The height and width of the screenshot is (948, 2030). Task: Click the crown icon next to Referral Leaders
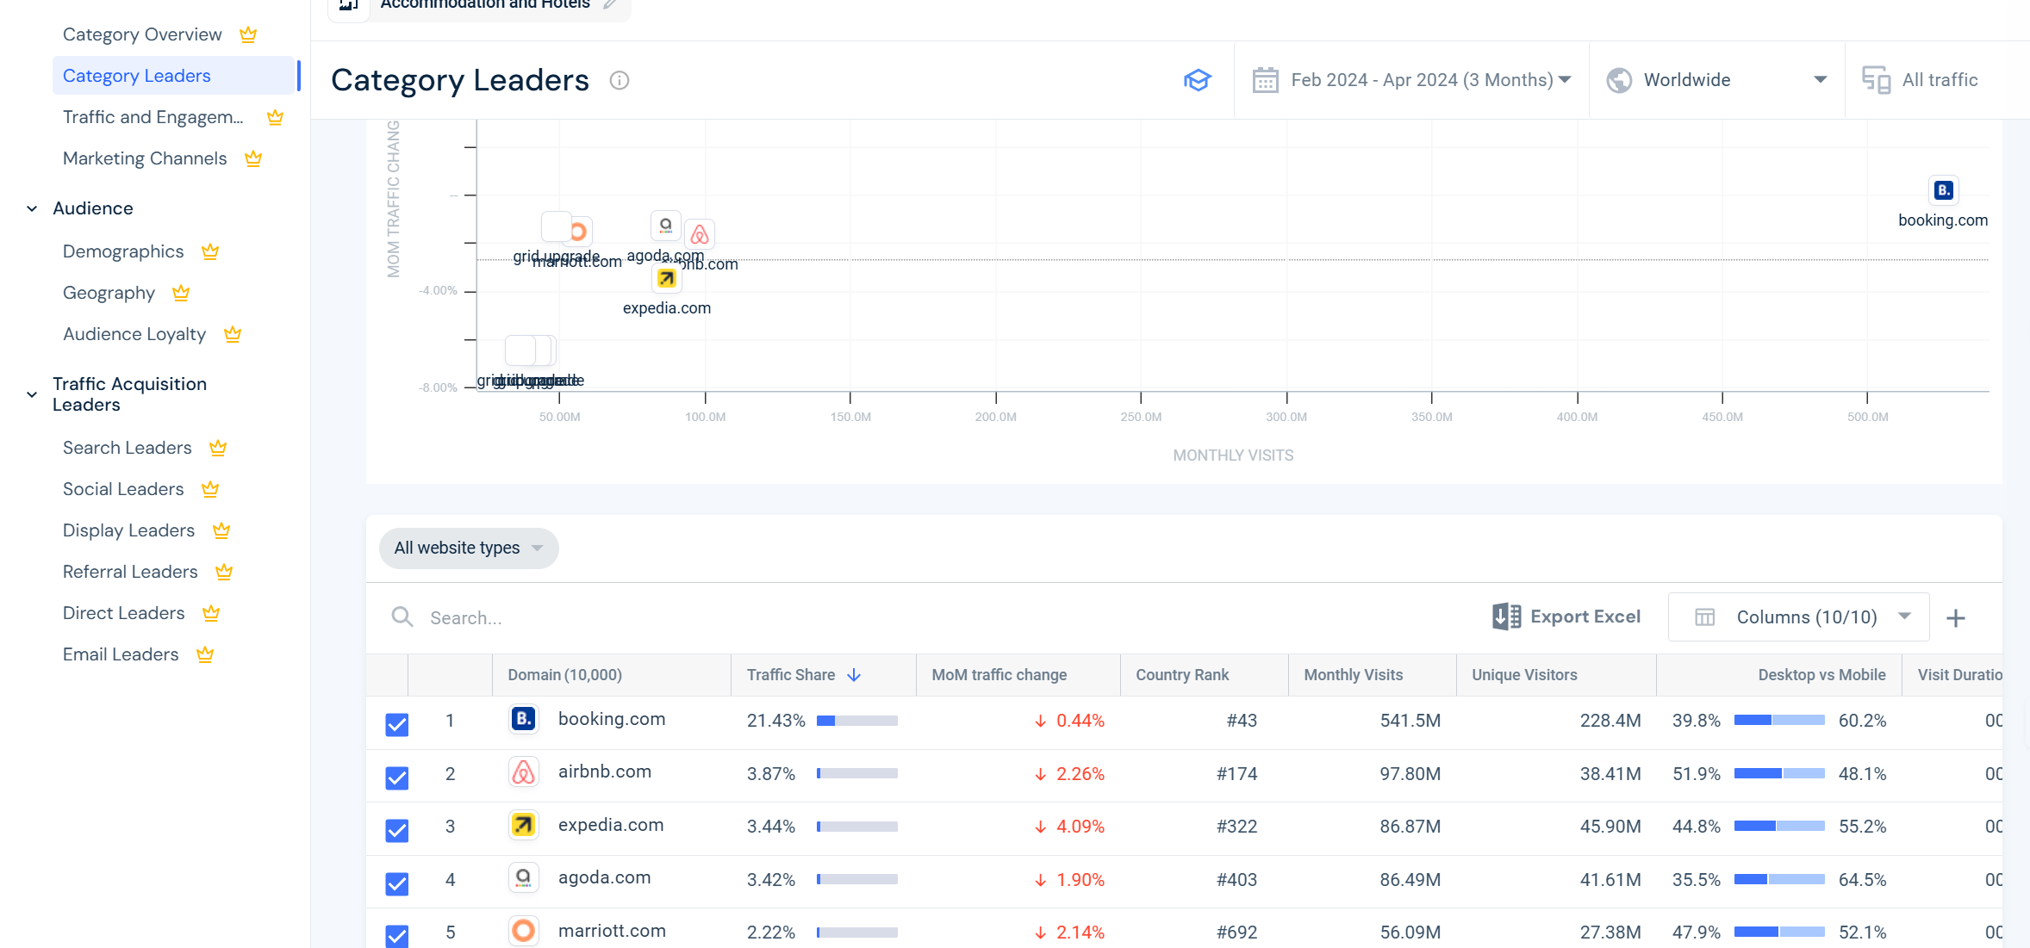[x=224, y=572]
